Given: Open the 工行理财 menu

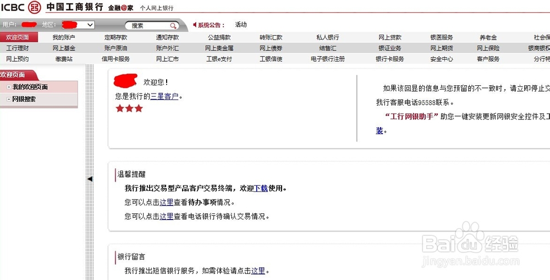Looking at the screenshot, I should pyautogui.click(x=18, y=48).
